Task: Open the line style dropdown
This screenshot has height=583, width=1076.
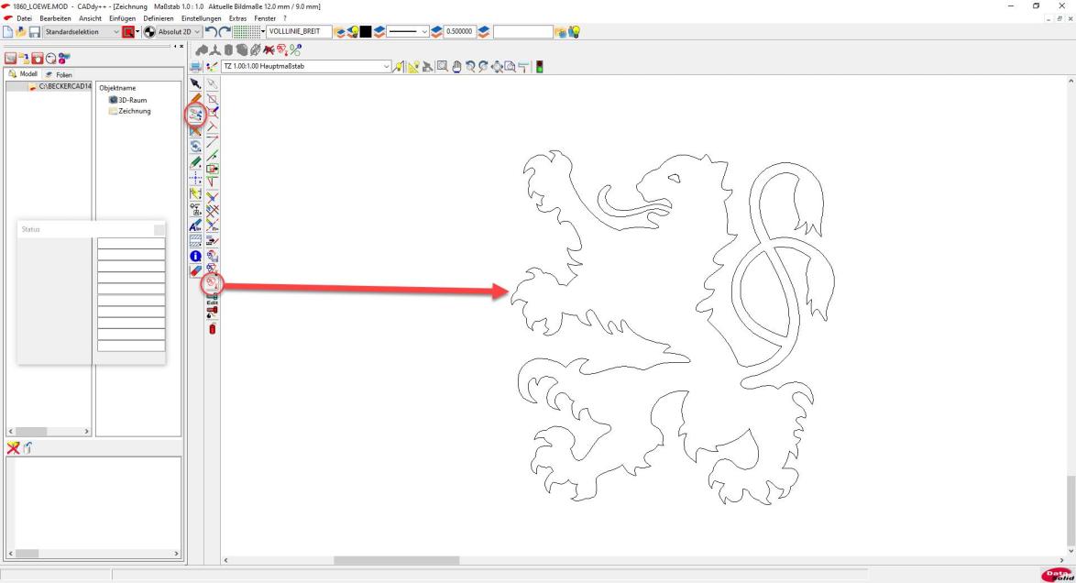Action: coord(408,31)
